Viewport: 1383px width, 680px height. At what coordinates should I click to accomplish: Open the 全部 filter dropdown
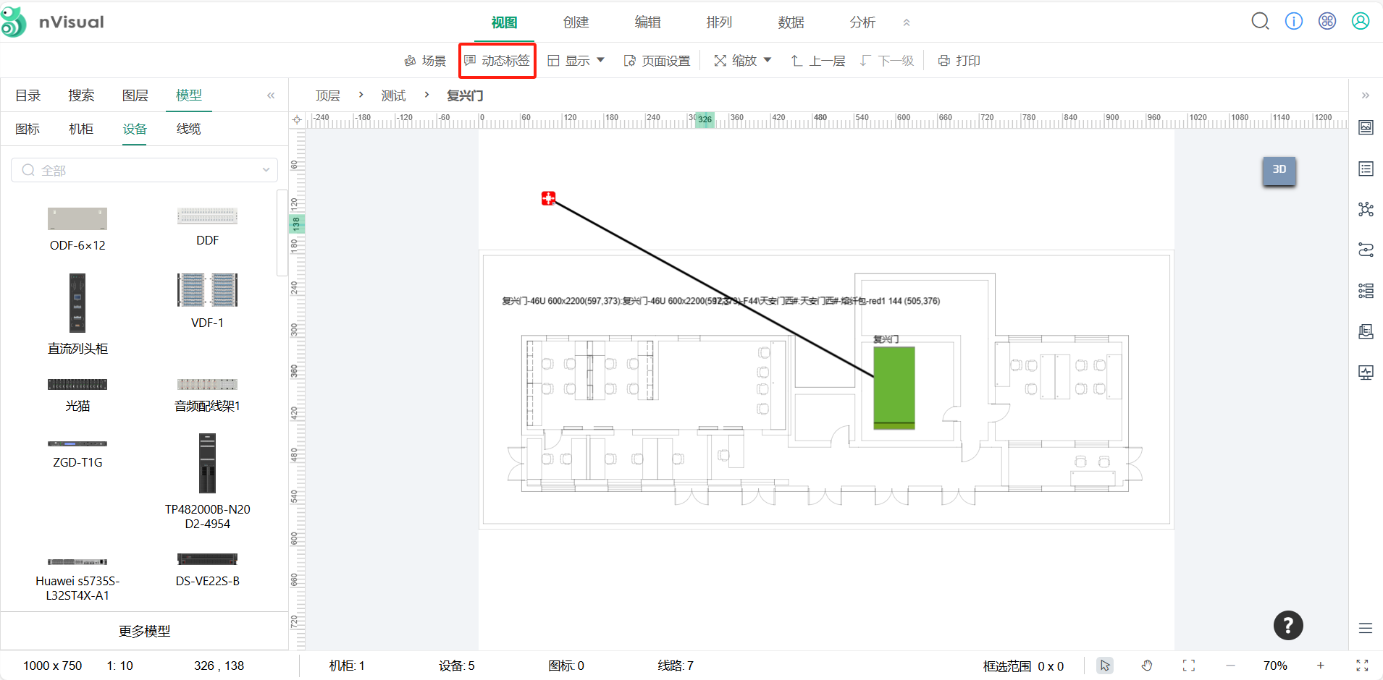coord(145,170)
